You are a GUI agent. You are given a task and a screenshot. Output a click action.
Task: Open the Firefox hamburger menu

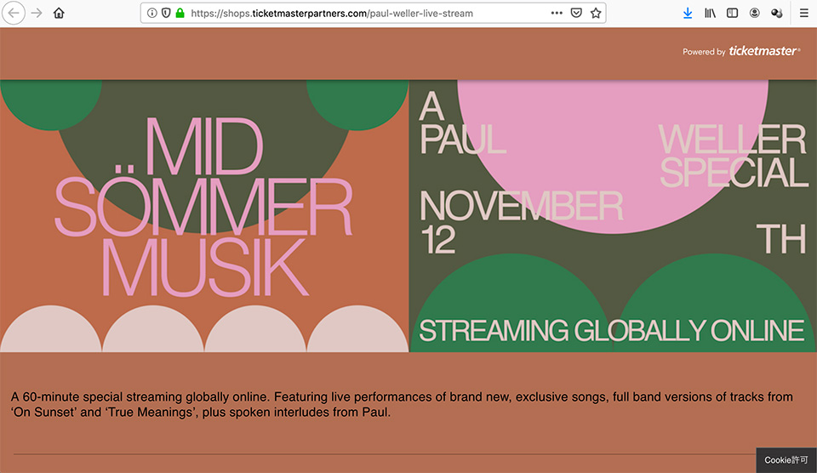pos(804,13)
